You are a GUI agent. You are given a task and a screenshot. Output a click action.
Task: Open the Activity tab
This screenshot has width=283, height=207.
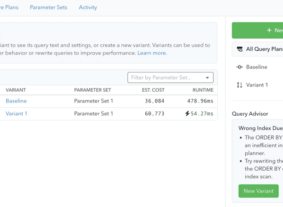click(x=88, y=8)
